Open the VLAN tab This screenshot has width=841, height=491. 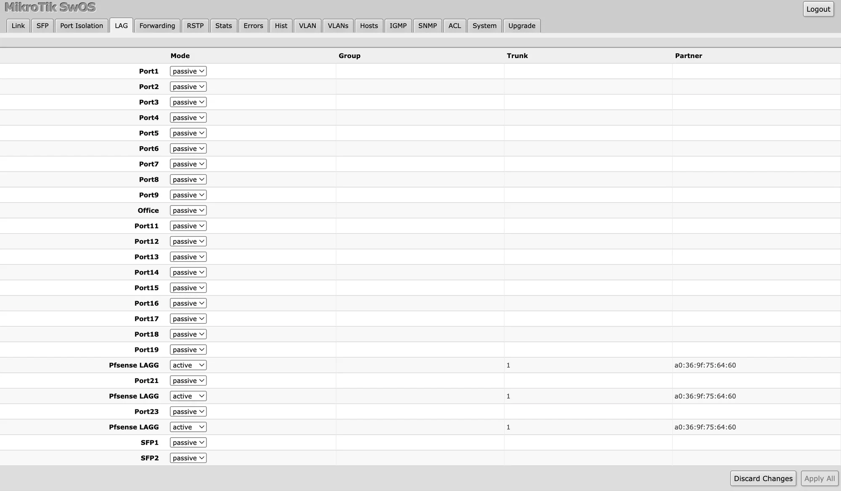[x=307, y=26]
